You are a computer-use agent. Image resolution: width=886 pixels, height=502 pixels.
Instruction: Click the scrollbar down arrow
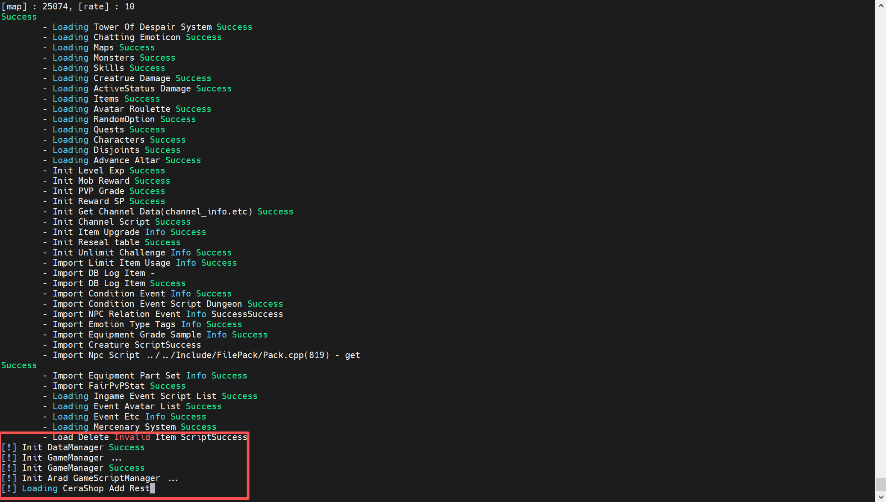(x=880, y=496)
